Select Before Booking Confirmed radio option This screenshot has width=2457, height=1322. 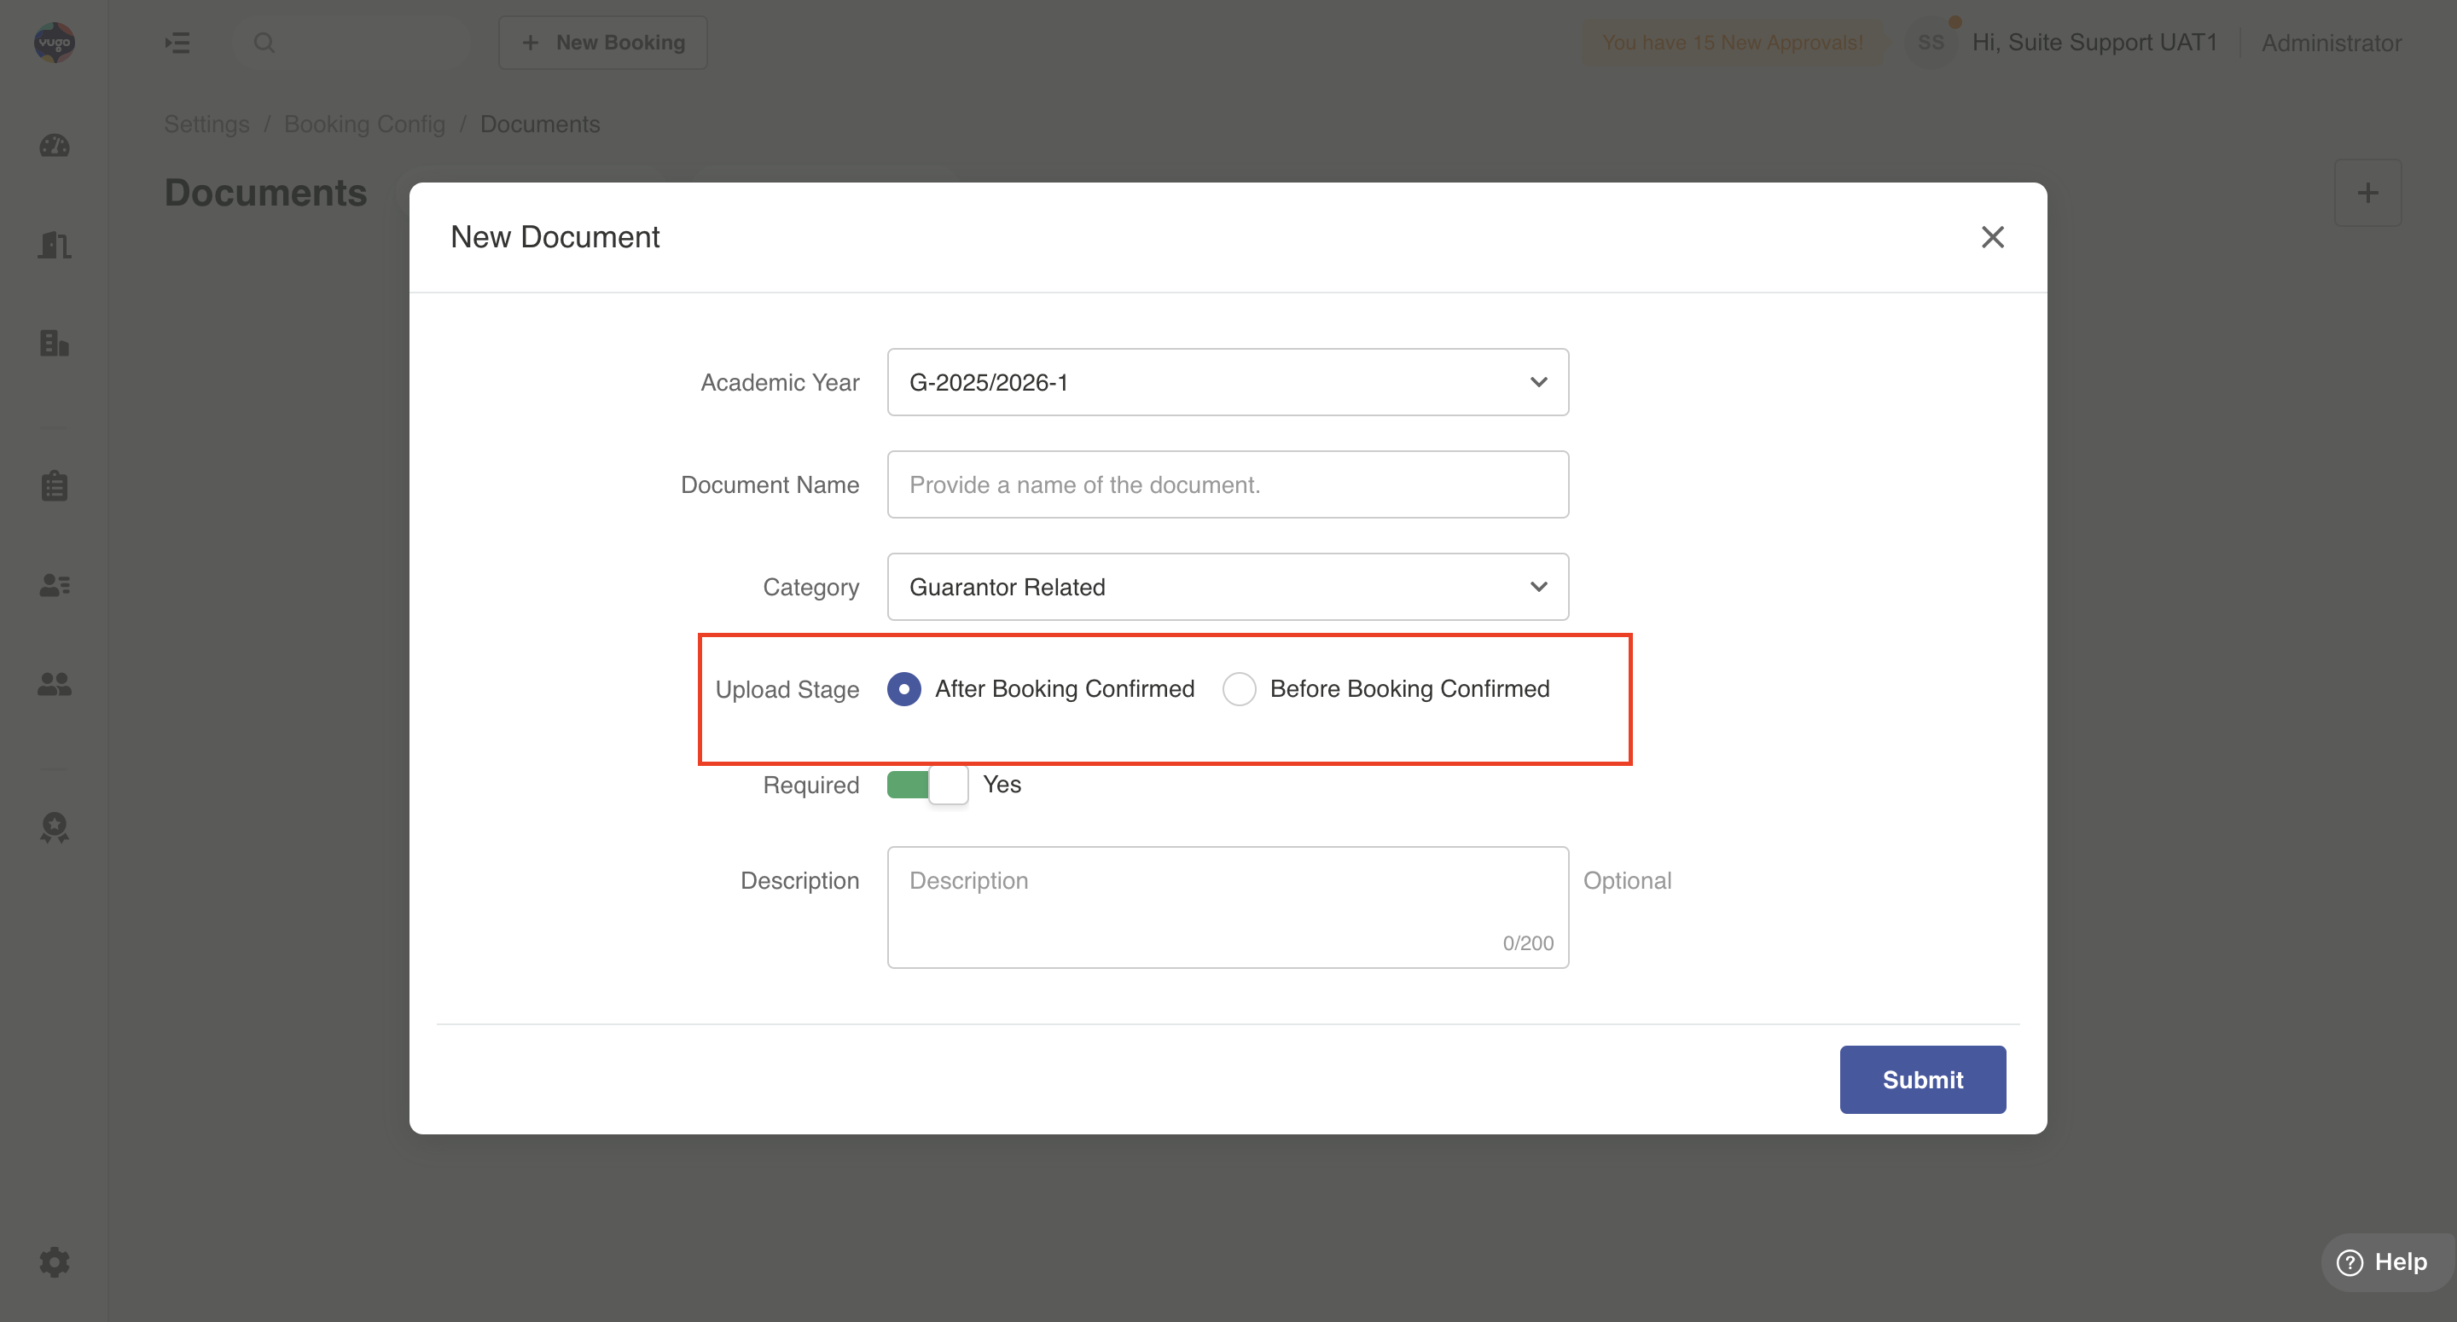[x=1239, y=688]
